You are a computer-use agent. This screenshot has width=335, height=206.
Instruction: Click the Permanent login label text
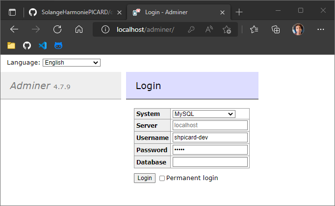coord(192,178)
